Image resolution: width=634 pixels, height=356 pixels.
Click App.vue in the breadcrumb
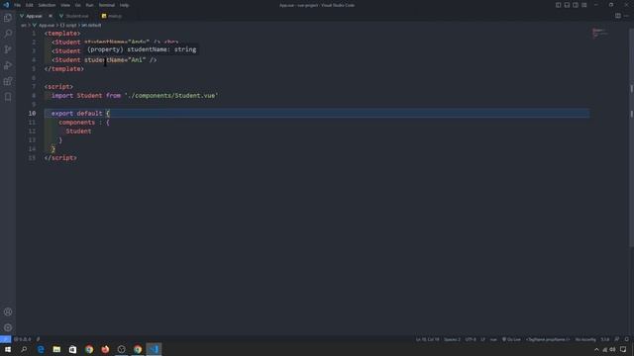click(47, 25)
